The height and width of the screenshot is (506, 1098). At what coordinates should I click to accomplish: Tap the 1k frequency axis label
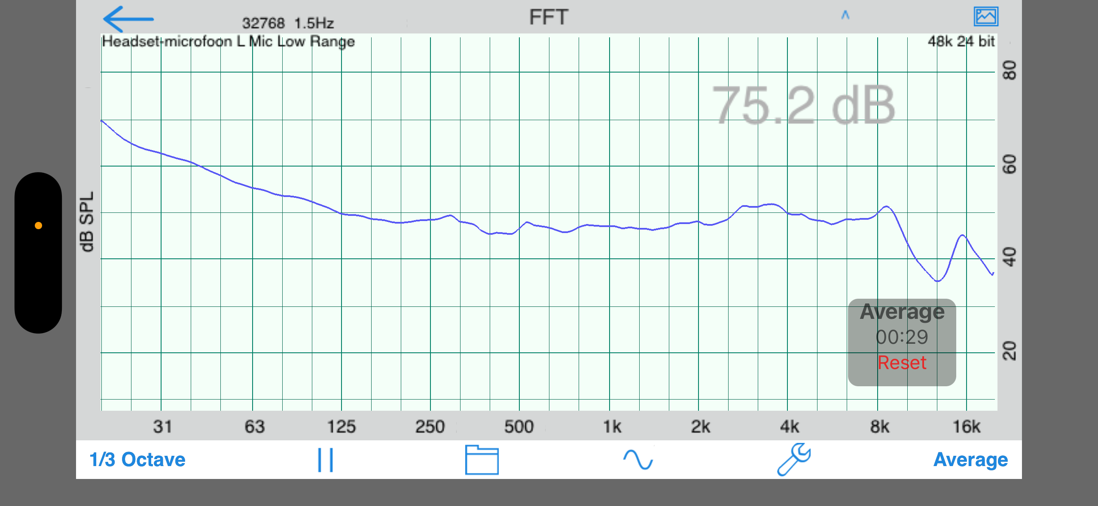[612, 427]
